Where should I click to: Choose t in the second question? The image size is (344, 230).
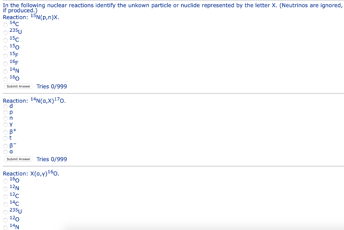[5, 138]
